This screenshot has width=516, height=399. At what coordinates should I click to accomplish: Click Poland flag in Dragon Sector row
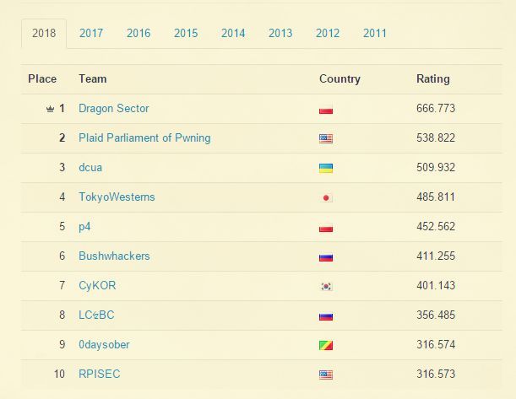(x=326, y=110)
